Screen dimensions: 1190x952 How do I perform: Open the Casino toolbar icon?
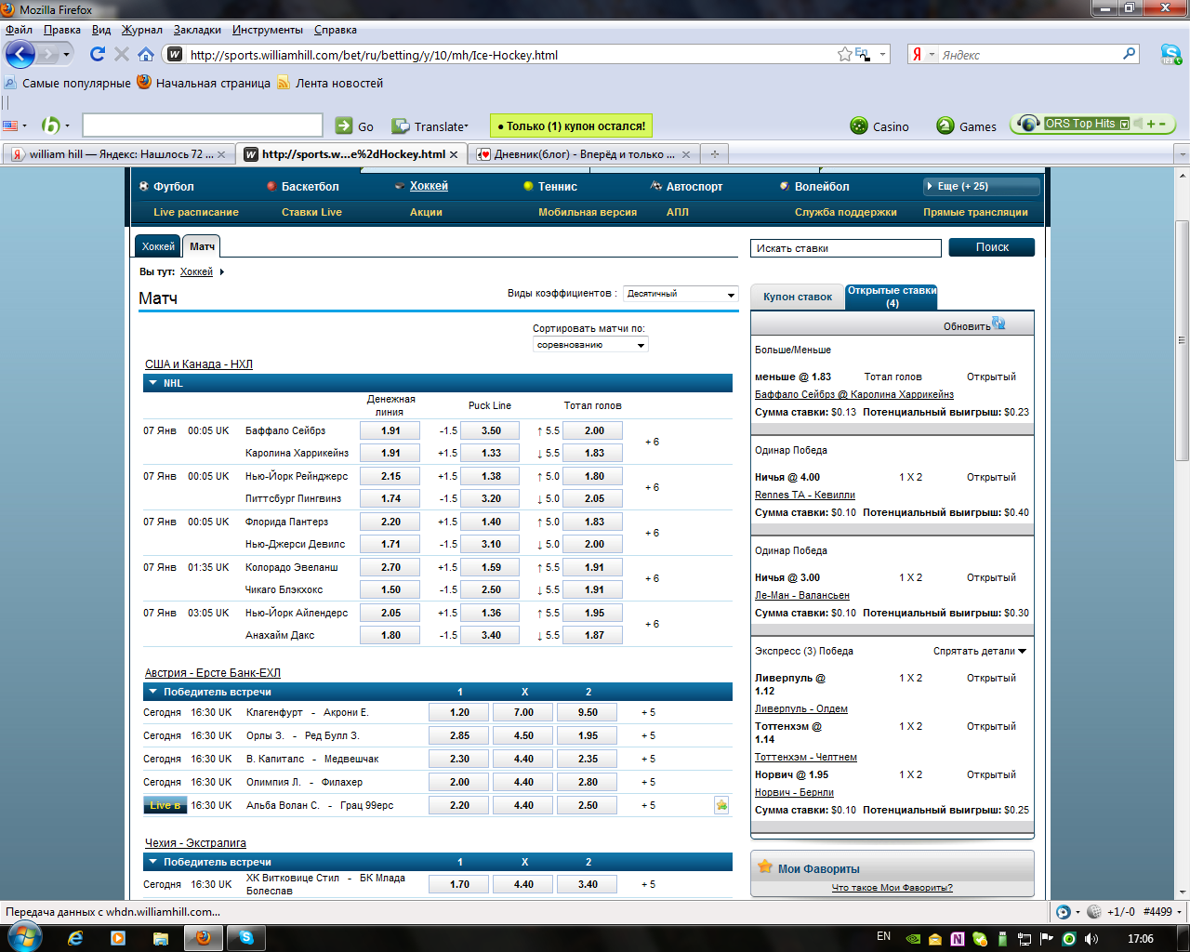pyautogui.click(x=859, y=126)
